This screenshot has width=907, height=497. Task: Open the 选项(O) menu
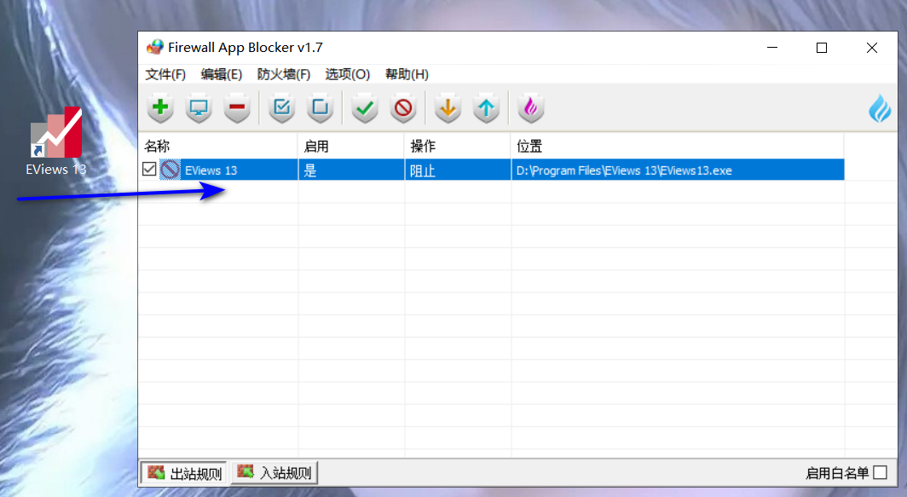[x=347, y=74]
